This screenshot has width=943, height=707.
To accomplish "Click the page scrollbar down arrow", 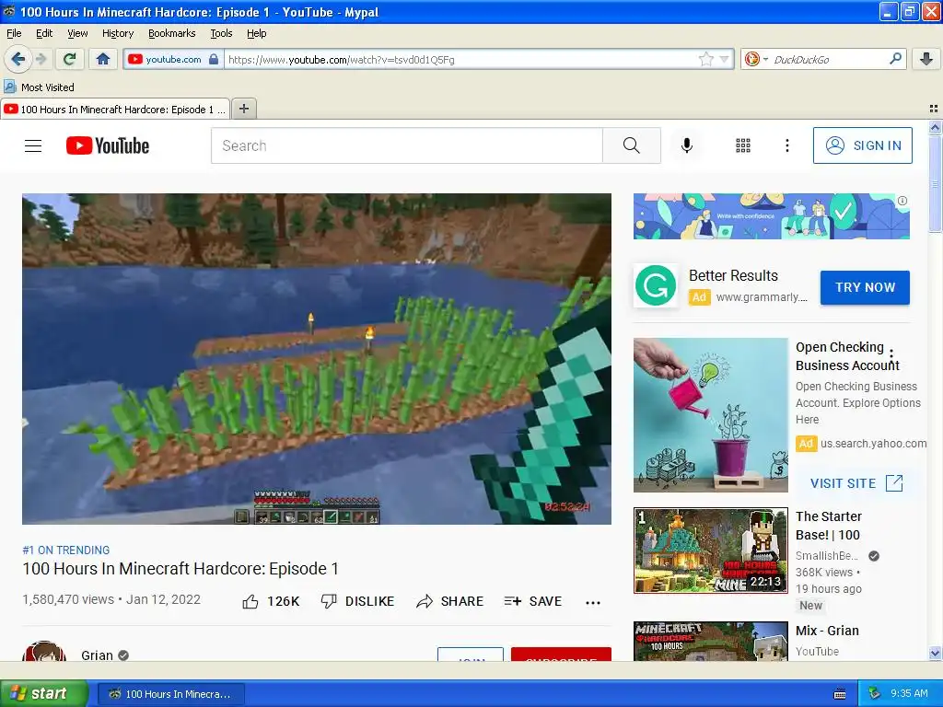I will [x=935, y=653].
